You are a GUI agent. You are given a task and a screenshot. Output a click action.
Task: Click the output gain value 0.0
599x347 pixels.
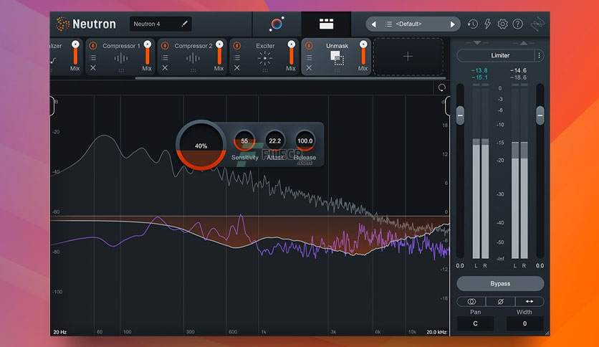click(x=540, y=265)
